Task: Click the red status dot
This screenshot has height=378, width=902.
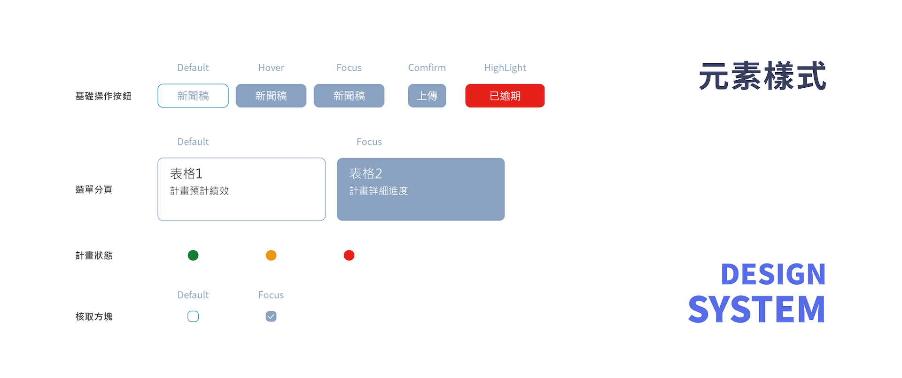Action: (349, 255)
